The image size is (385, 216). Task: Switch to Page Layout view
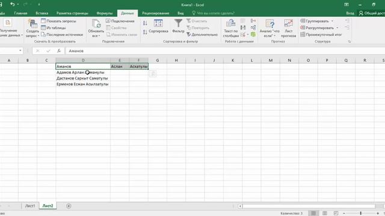tap(325, 214)
